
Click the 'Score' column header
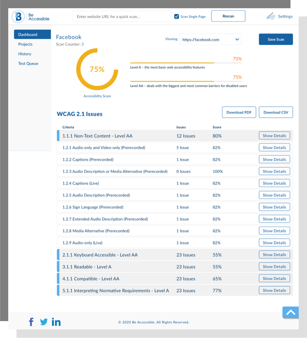217,127
